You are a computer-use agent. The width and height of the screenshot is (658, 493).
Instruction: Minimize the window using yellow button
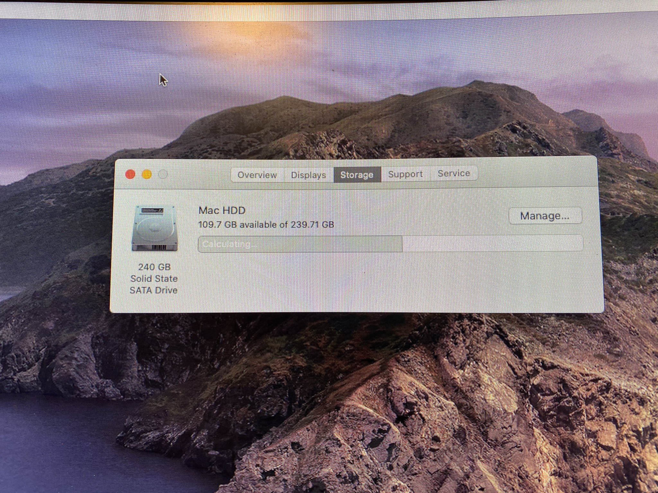147,174
